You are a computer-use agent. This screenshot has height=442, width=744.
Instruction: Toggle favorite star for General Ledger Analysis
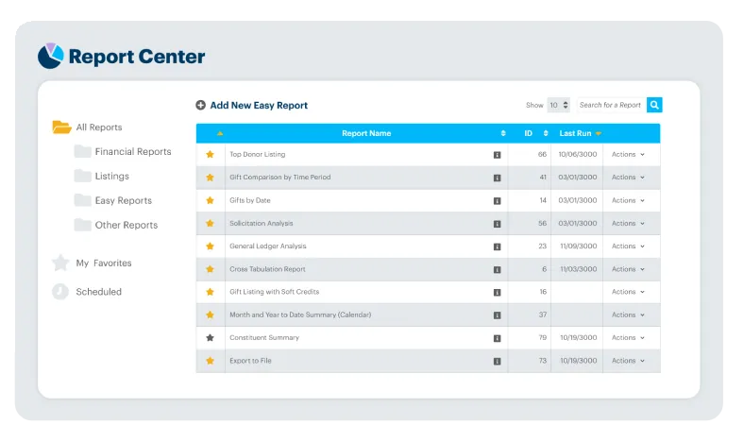click(211, 246)
